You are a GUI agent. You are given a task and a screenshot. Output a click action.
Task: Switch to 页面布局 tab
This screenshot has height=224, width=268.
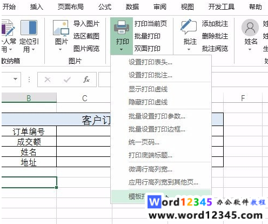(x=71, y=7)
